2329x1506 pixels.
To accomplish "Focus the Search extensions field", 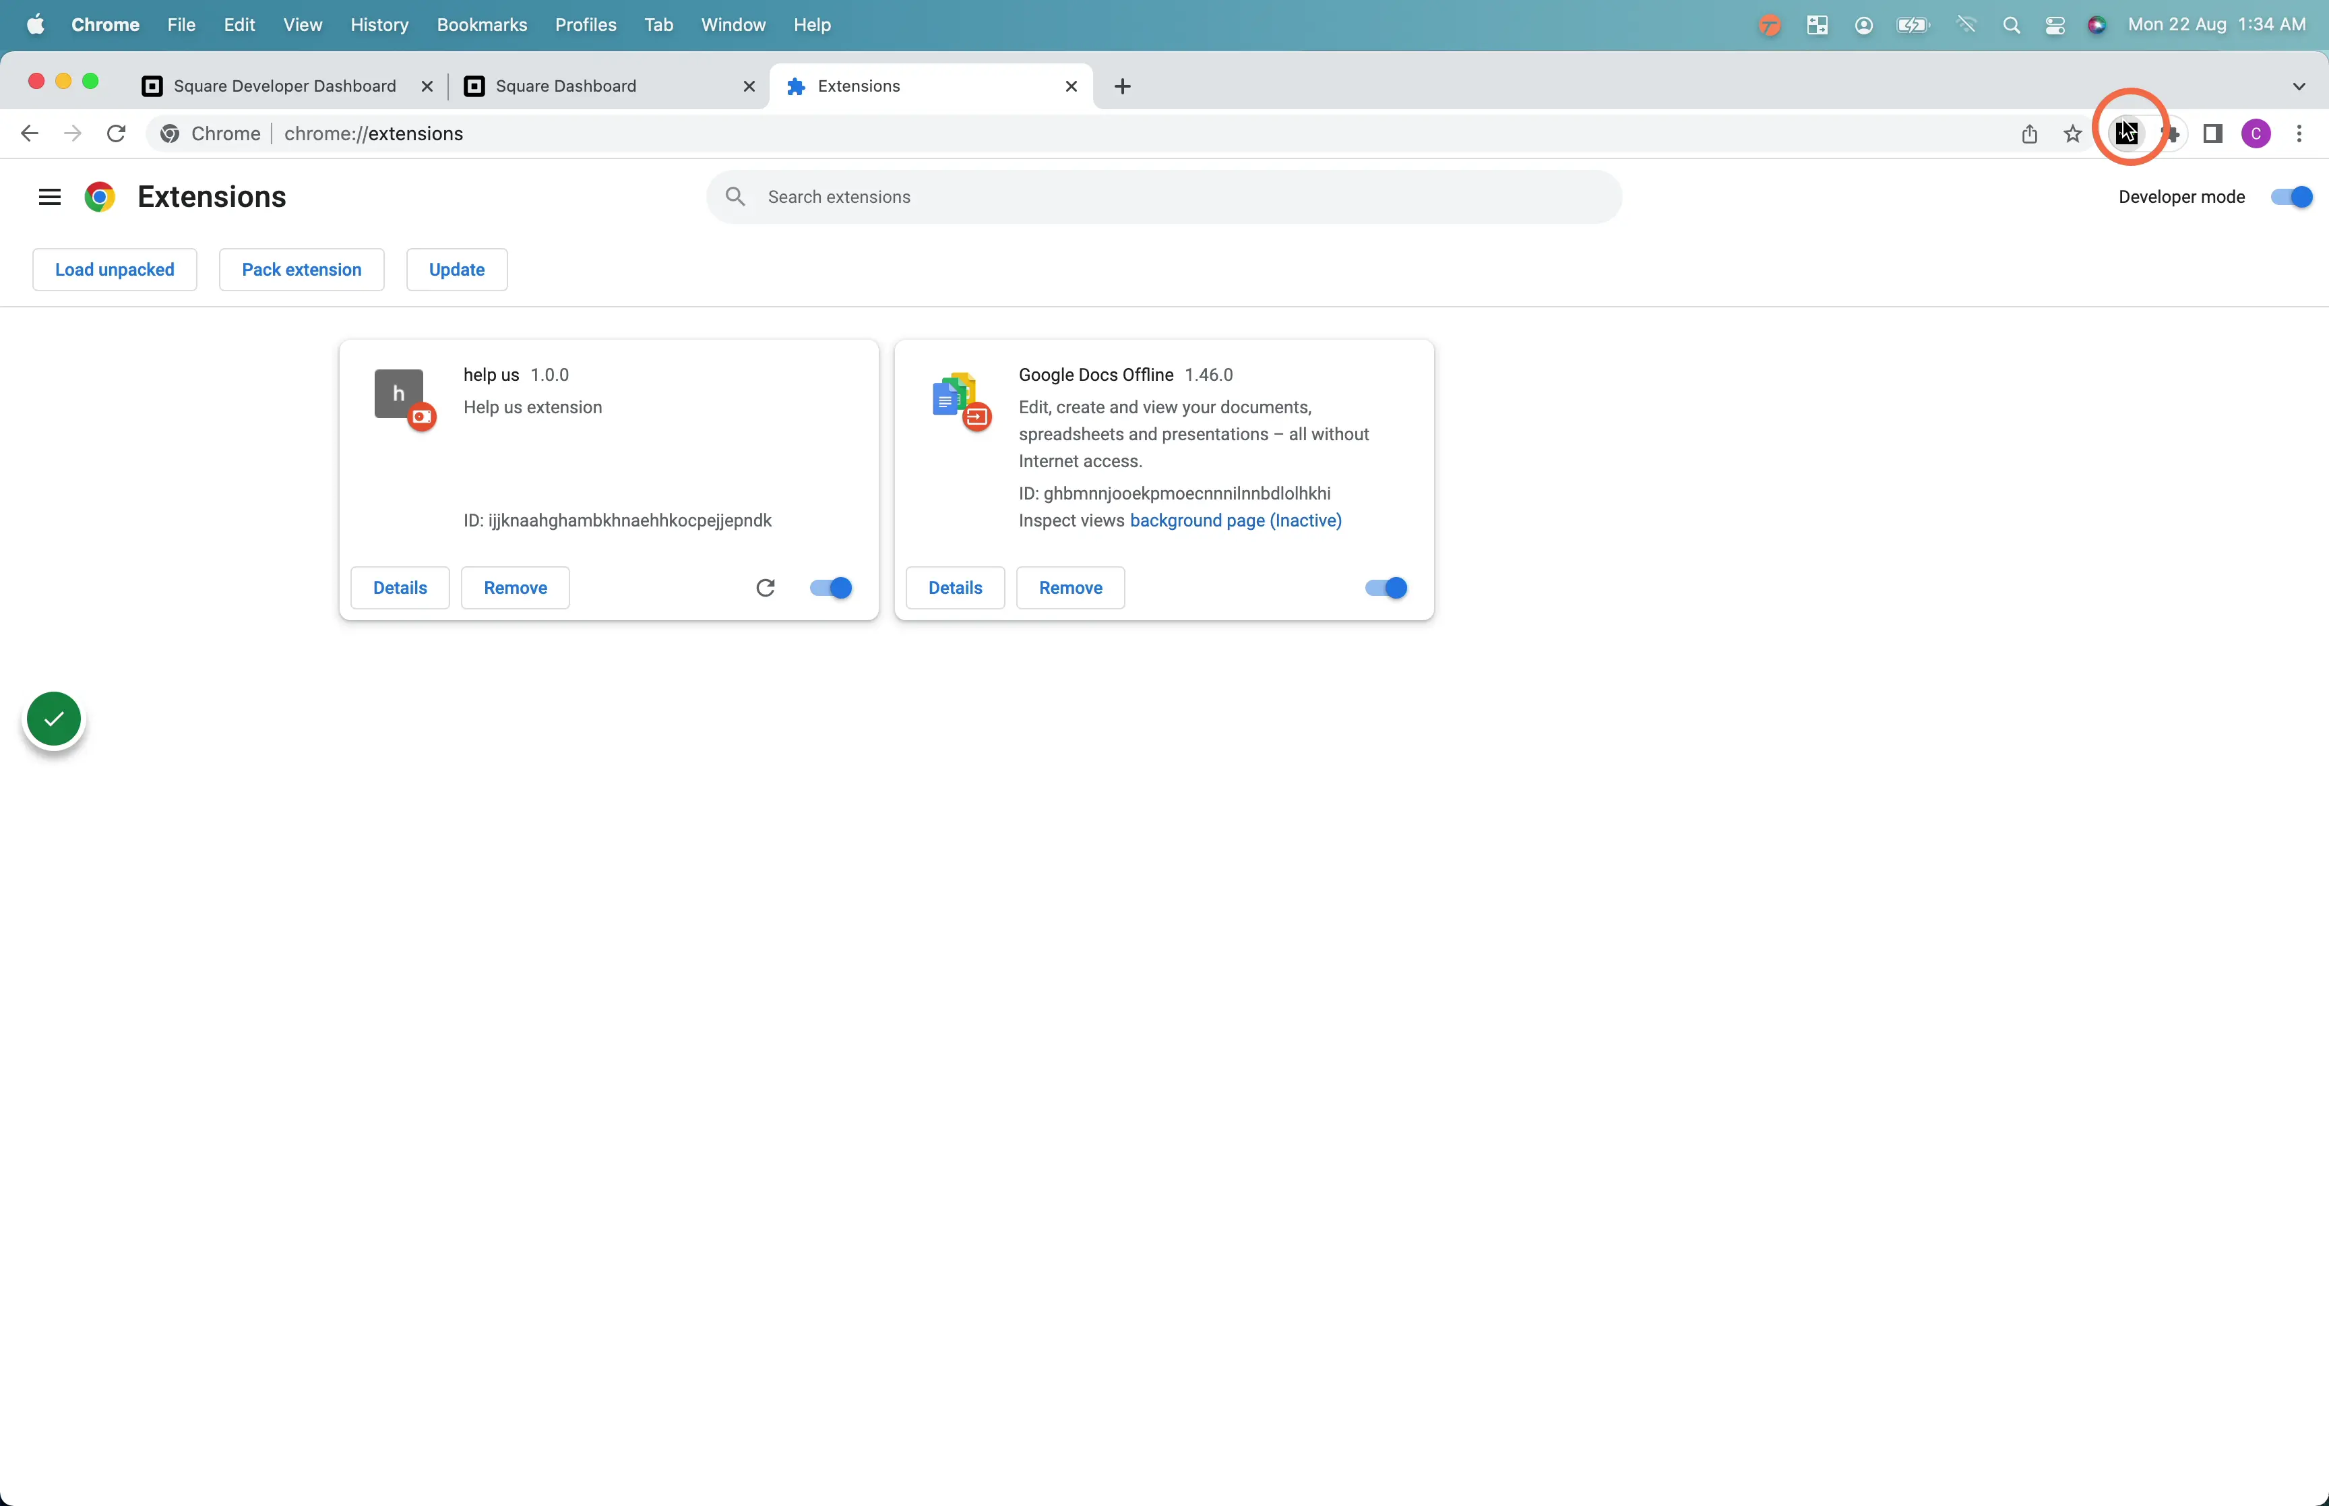I will 1163,198.
